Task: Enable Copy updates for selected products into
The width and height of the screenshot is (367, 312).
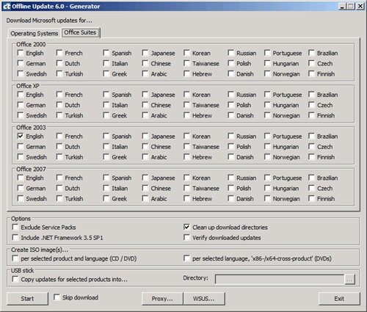Action: point(15,279)
